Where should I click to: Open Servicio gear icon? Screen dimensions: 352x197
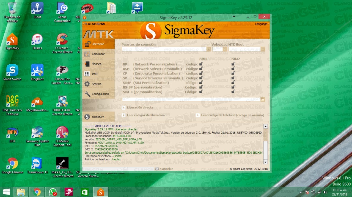point(87,84)
